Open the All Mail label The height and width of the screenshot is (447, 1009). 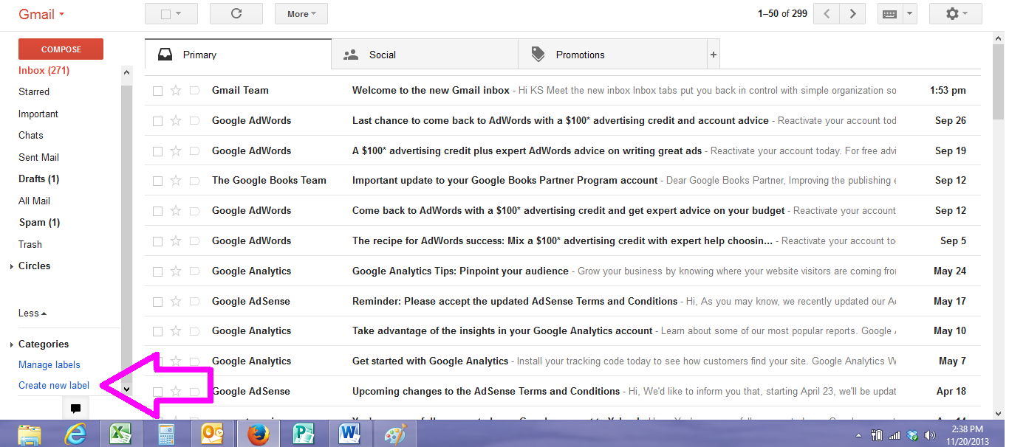(x=35, y=201)
